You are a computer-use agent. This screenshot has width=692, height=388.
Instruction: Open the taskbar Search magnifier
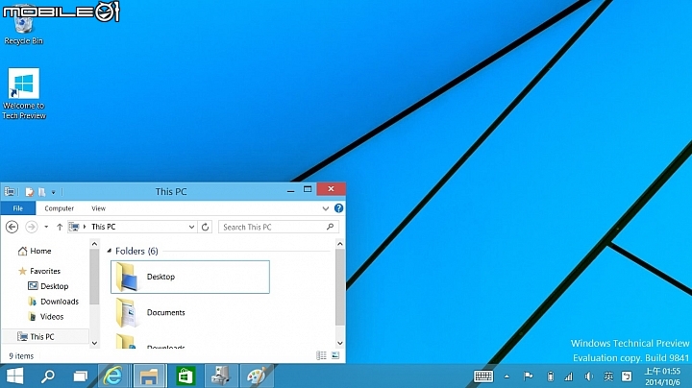pos(47,376)
